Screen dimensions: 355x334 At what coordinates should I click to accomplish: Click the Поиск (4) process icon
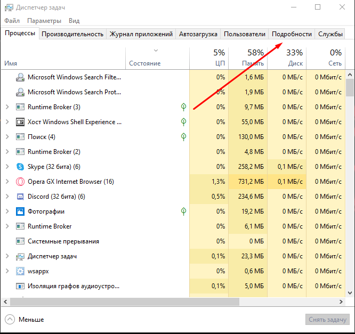[x=20, y=137]
